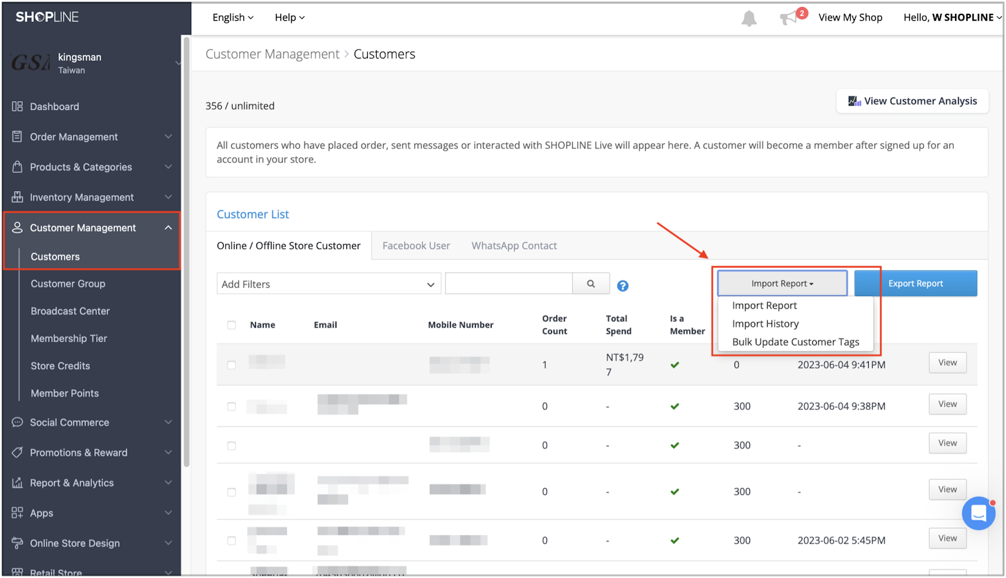
Task: Open Broadcast Center in the sidebar
Action: (x=70, y=311)
